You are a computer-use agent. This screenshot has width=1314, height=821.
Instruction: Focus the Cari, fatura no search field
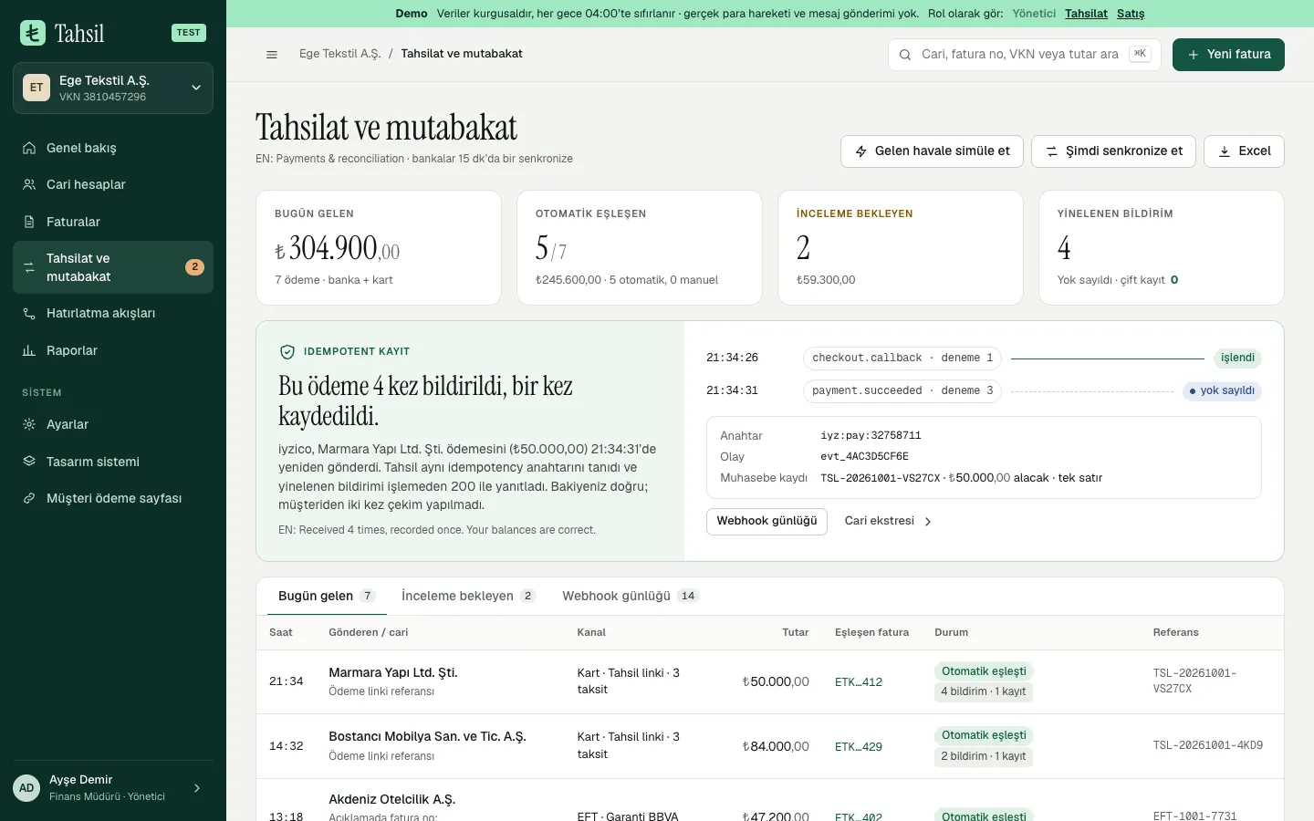tap(1024, 55)
